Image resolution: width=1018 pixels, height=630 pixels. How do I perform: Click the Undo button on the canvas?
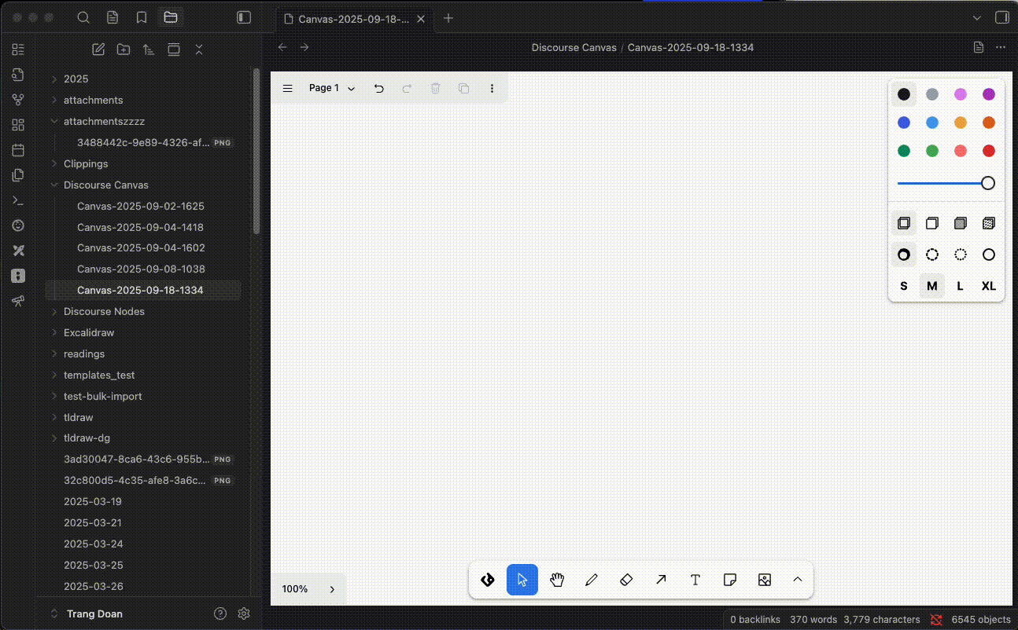(378, 88)
